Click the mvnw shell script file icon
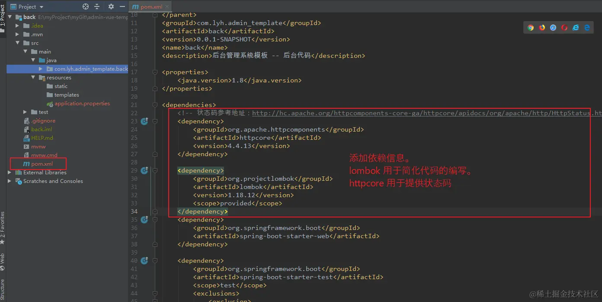Image resolution: width=602 pixels, height=302 pixels. tap(26, 147)
